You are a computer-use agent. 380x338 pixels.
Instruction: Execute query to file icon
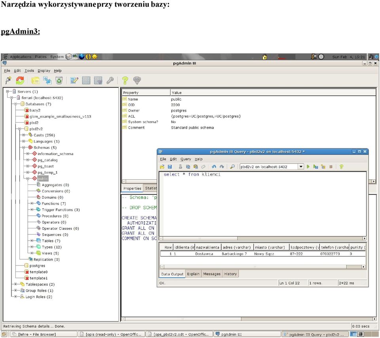pos(315,167)
